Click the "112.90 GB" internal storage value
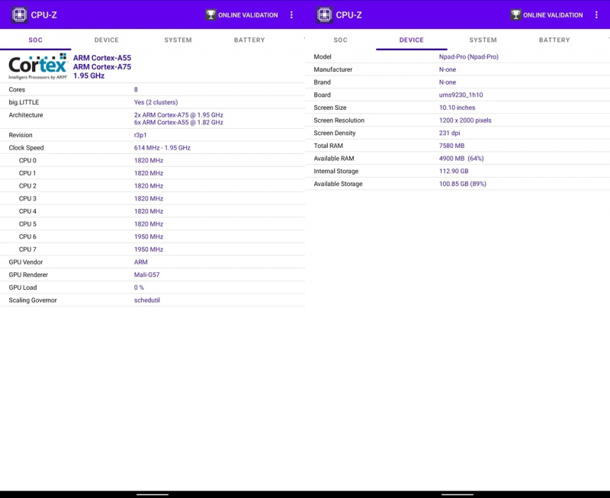Screen dimensions: 610x498 [x=454, y=171]
